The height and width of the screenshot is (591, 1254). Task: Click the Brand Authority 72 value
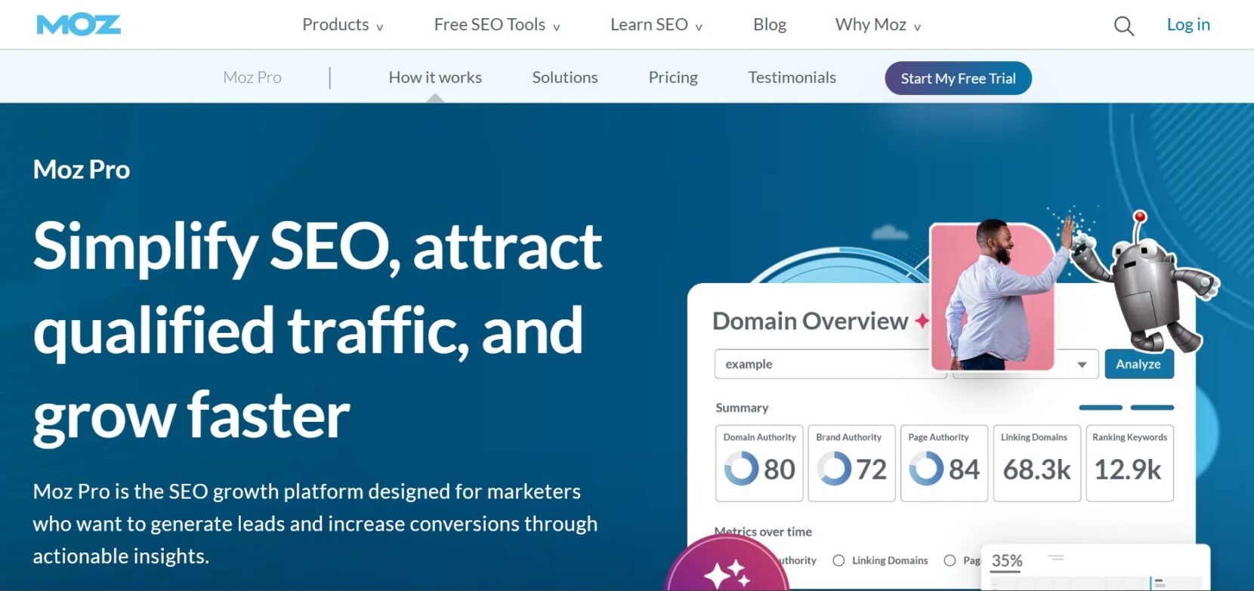[x=871, y=469]
